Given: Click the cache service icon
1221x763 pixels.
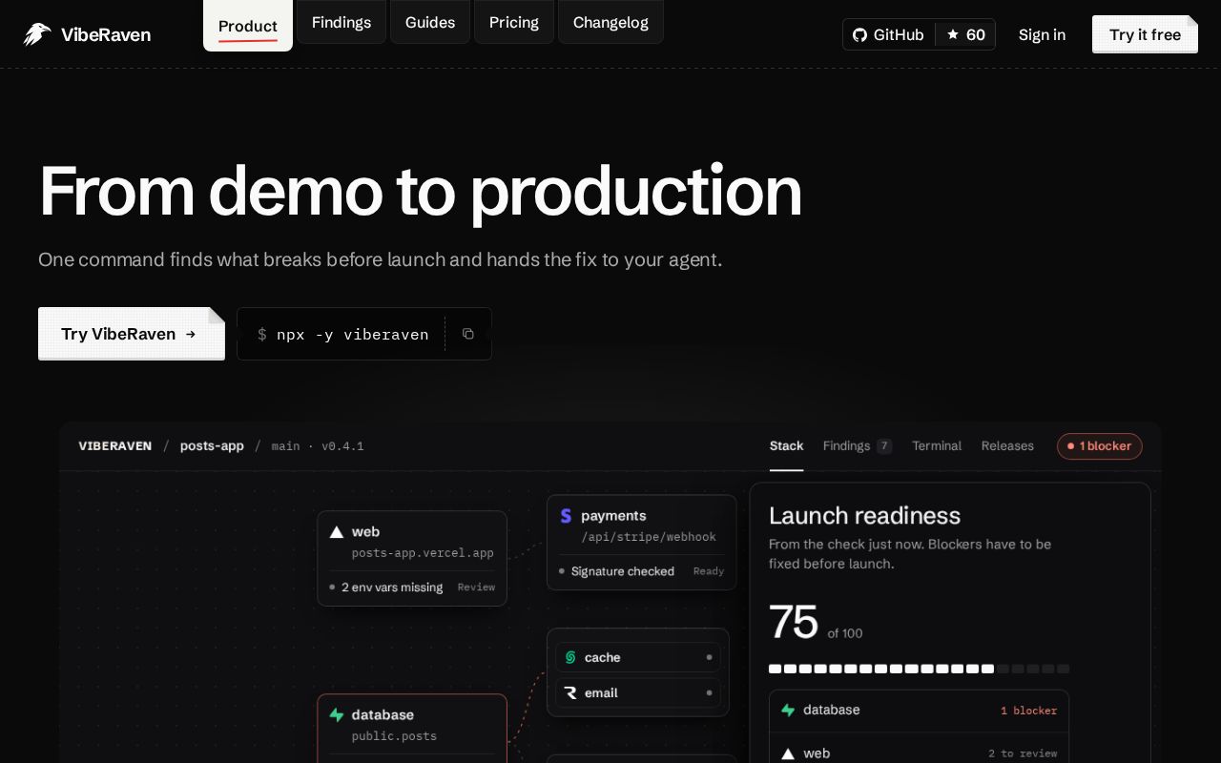Looking at the screenshot, I should (x=570, y=657).
